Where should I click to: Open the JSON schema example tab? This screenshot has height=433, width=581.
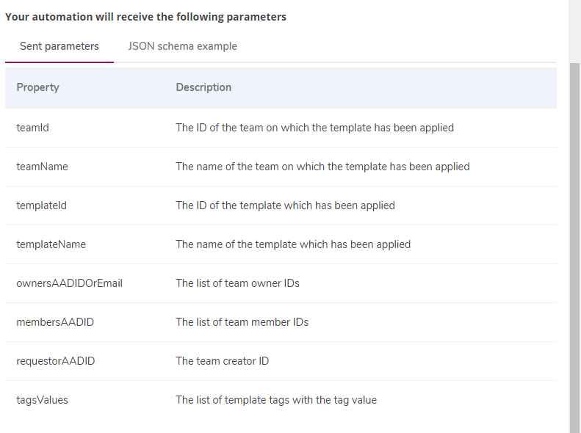coord(182,47)
